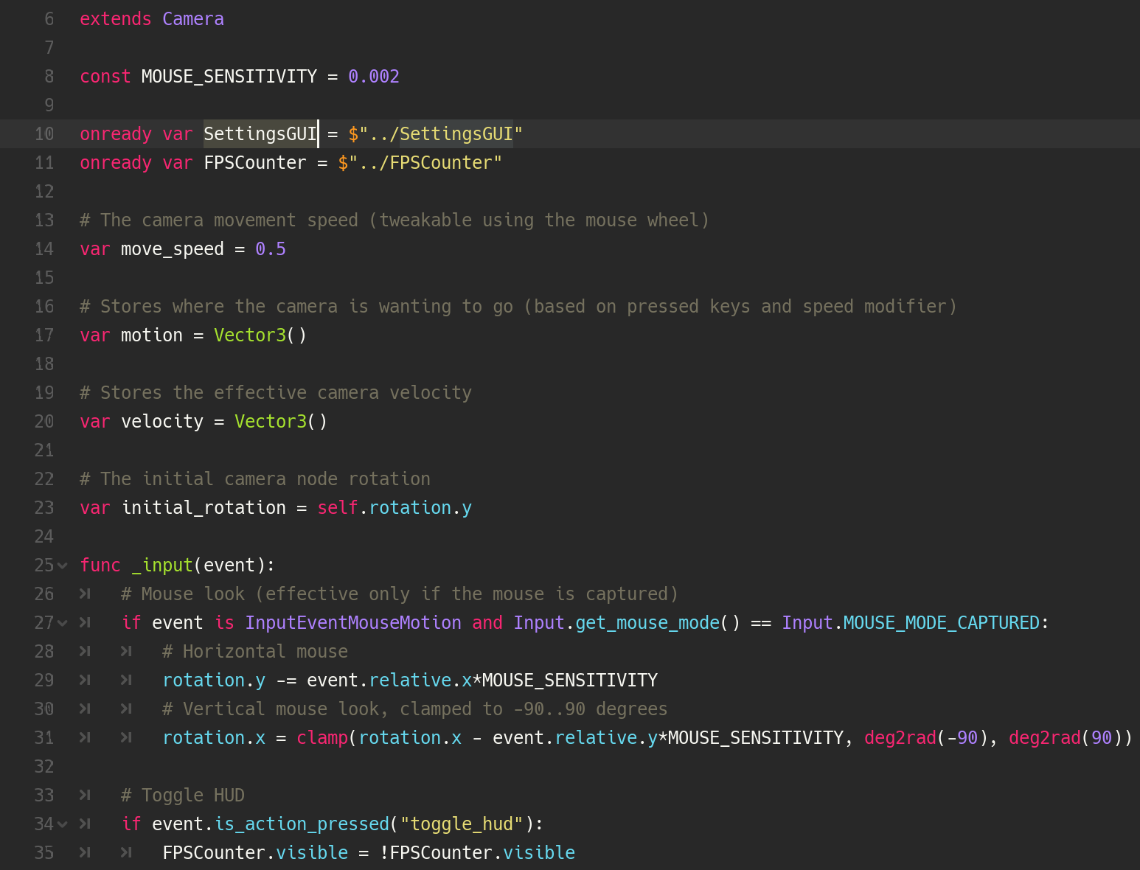Click line number 10 in the gutter
Viewport: 1140px width, 870px height.
pos(44,134)
